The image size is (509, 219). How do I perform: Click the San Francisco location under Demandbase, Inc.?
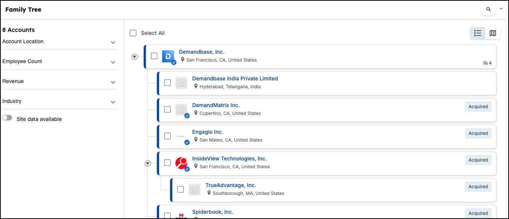coord(221,60)
